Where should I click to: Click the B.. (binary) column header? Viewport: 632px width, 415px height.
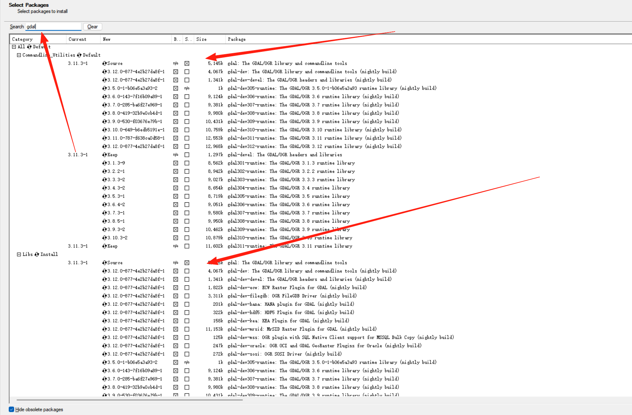tap(177, 39)
